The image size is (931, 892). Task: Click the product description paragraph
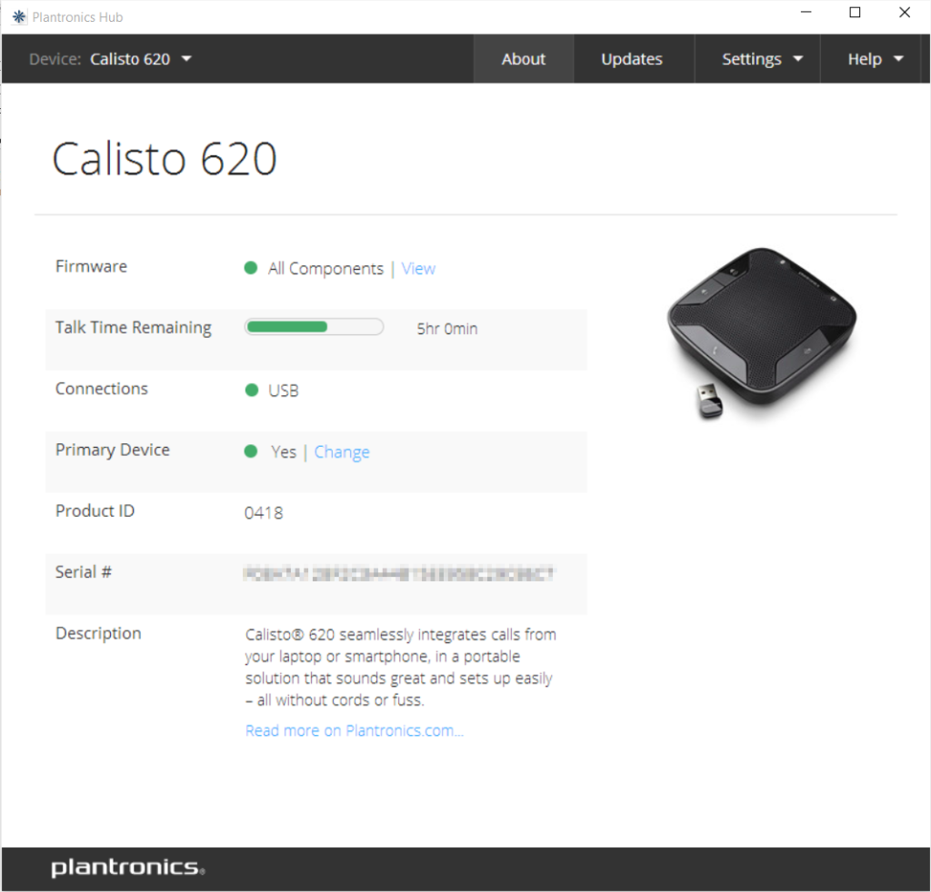pos(401,668)
